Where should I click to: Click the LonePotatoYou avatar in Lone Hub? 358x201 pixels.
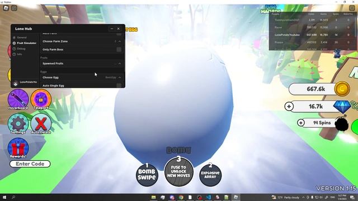point(16,83)
